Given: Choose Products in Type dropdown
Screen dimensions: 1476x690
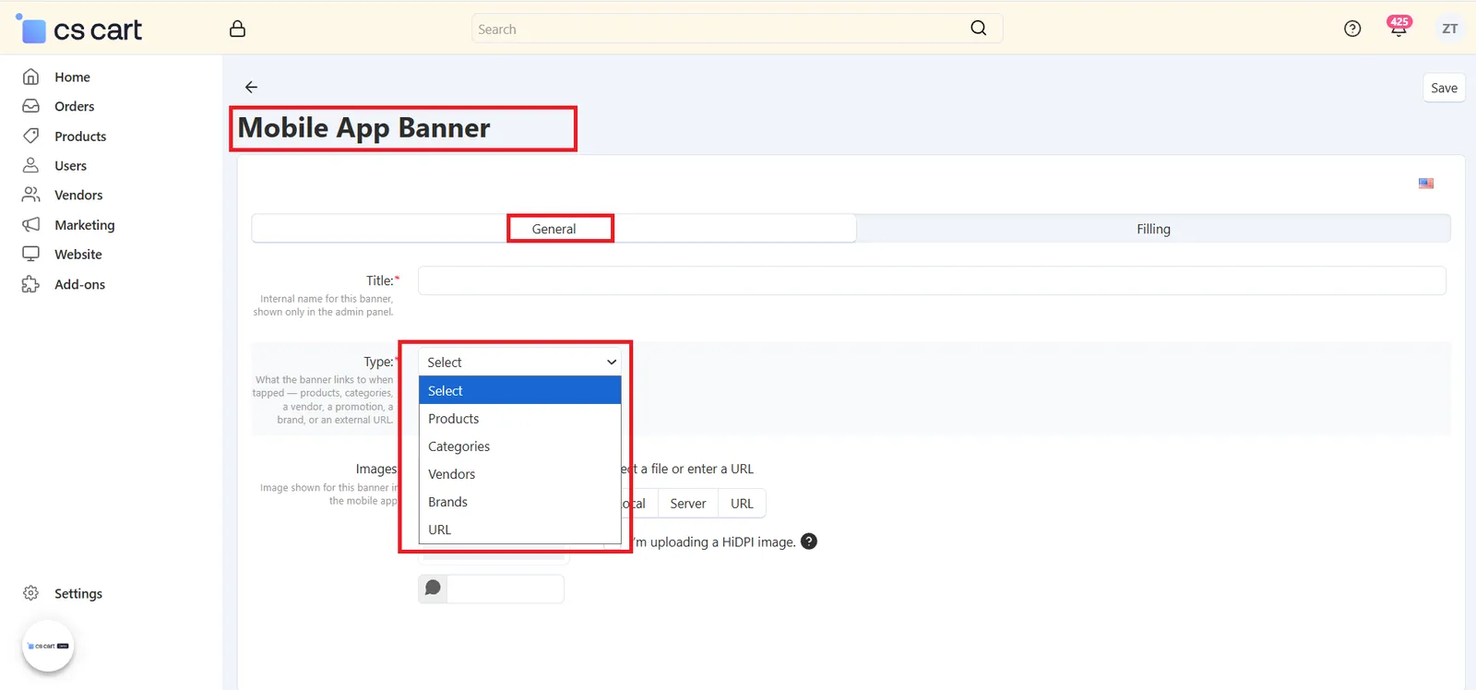Looking at the screenshot, I should (x=520, y=418).
